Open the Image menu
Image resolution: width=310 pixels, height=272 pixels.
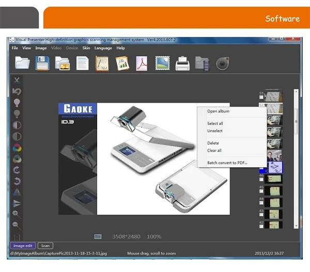click(41, 48)
